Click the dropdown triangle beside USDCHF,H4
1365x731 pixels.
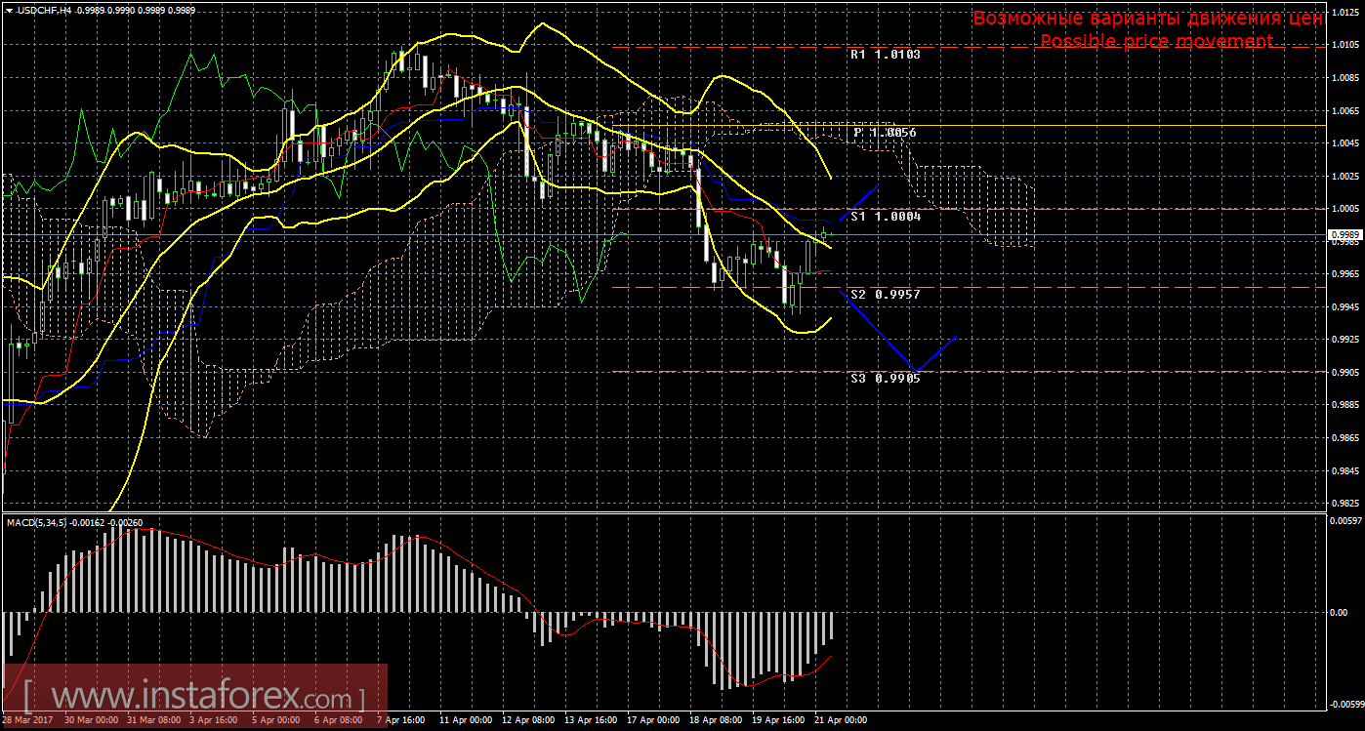click(9, 10)
